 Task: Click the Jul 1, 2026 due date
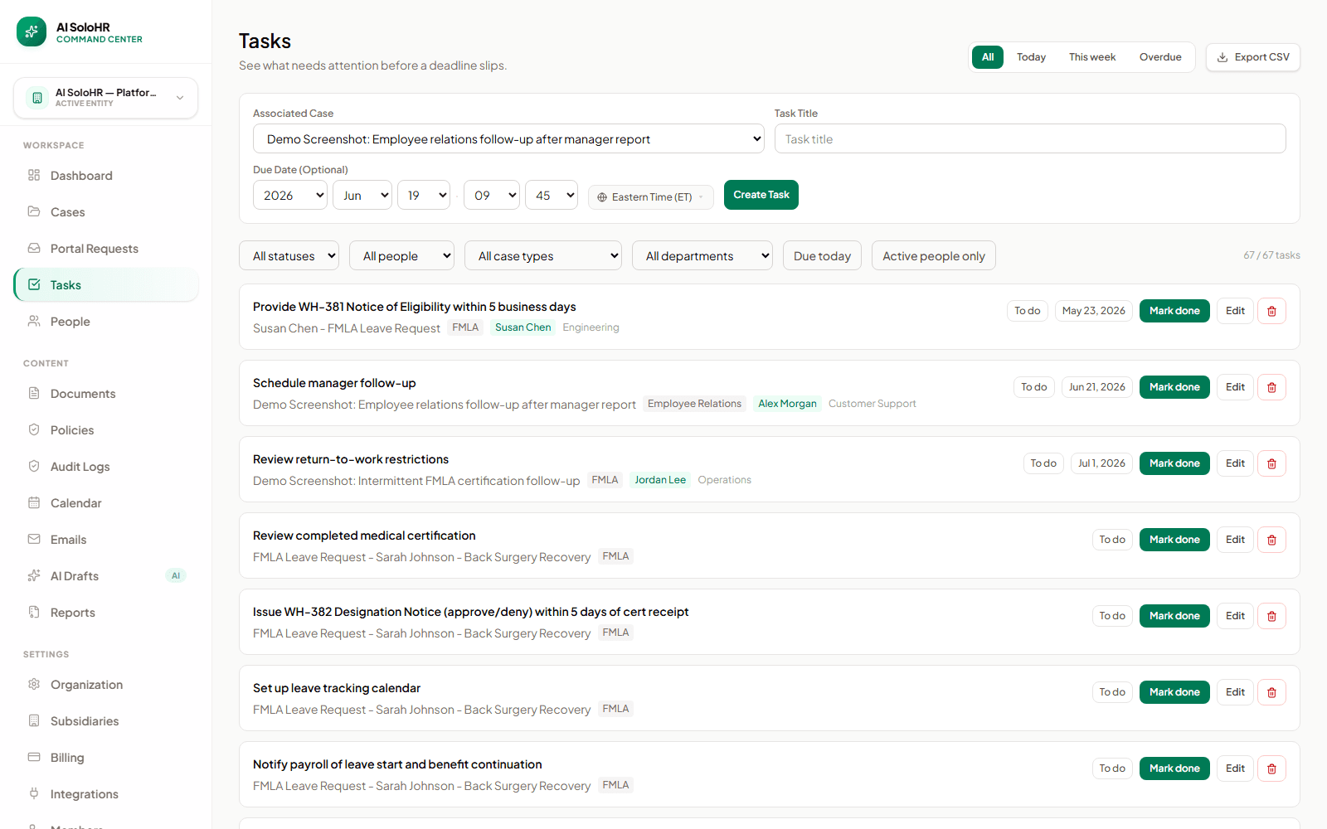pos(1101,463)
